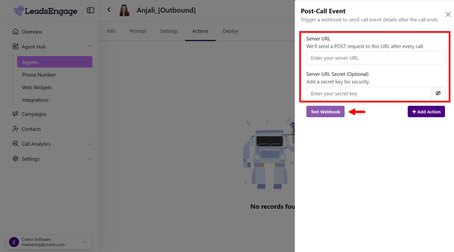Click the LeadsEngage logo icon

point(19,11)
